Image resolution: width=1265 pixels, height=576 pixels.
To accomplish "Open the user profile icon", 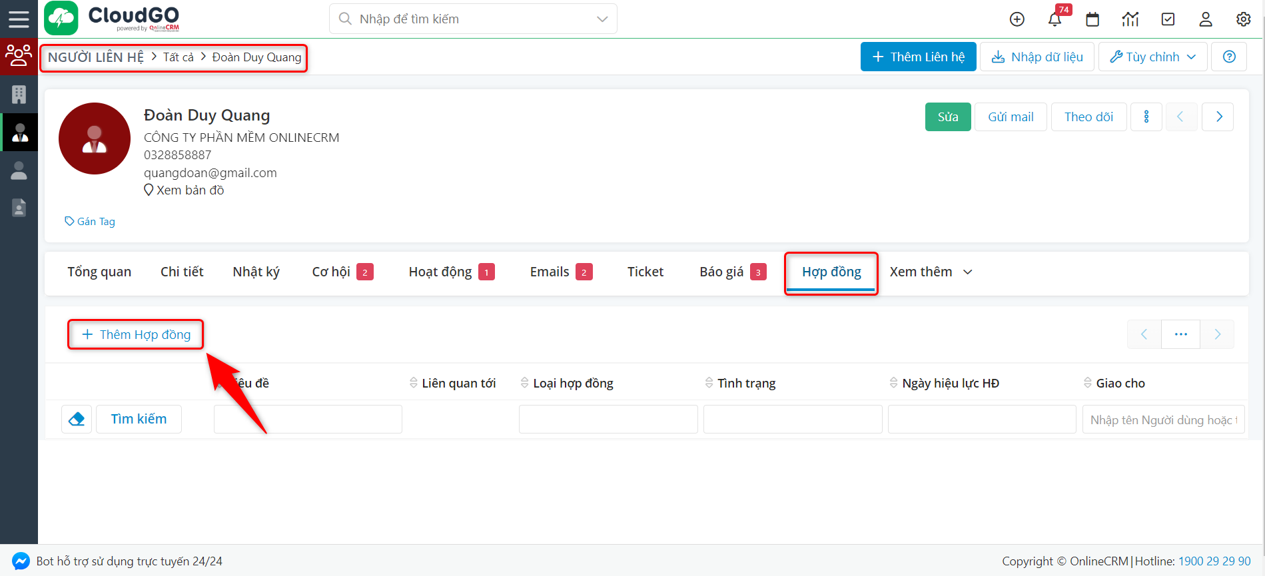I will click(x=1206, y=19).
